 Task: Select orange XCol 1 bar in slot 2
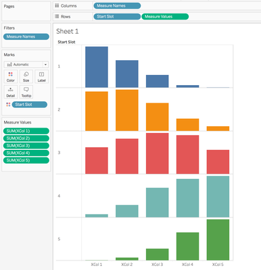coord(97,111)
